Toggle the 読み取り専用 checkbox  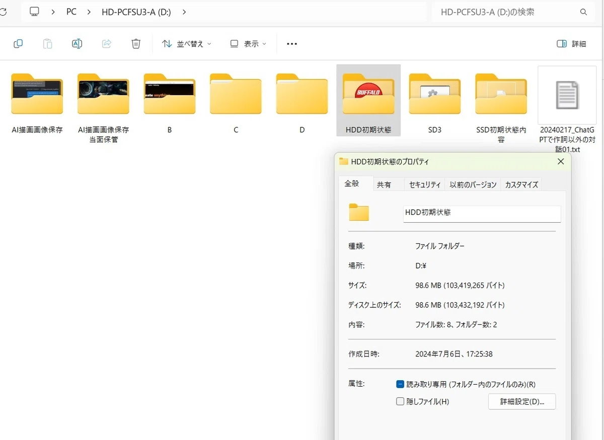click(x=400, y=384)
